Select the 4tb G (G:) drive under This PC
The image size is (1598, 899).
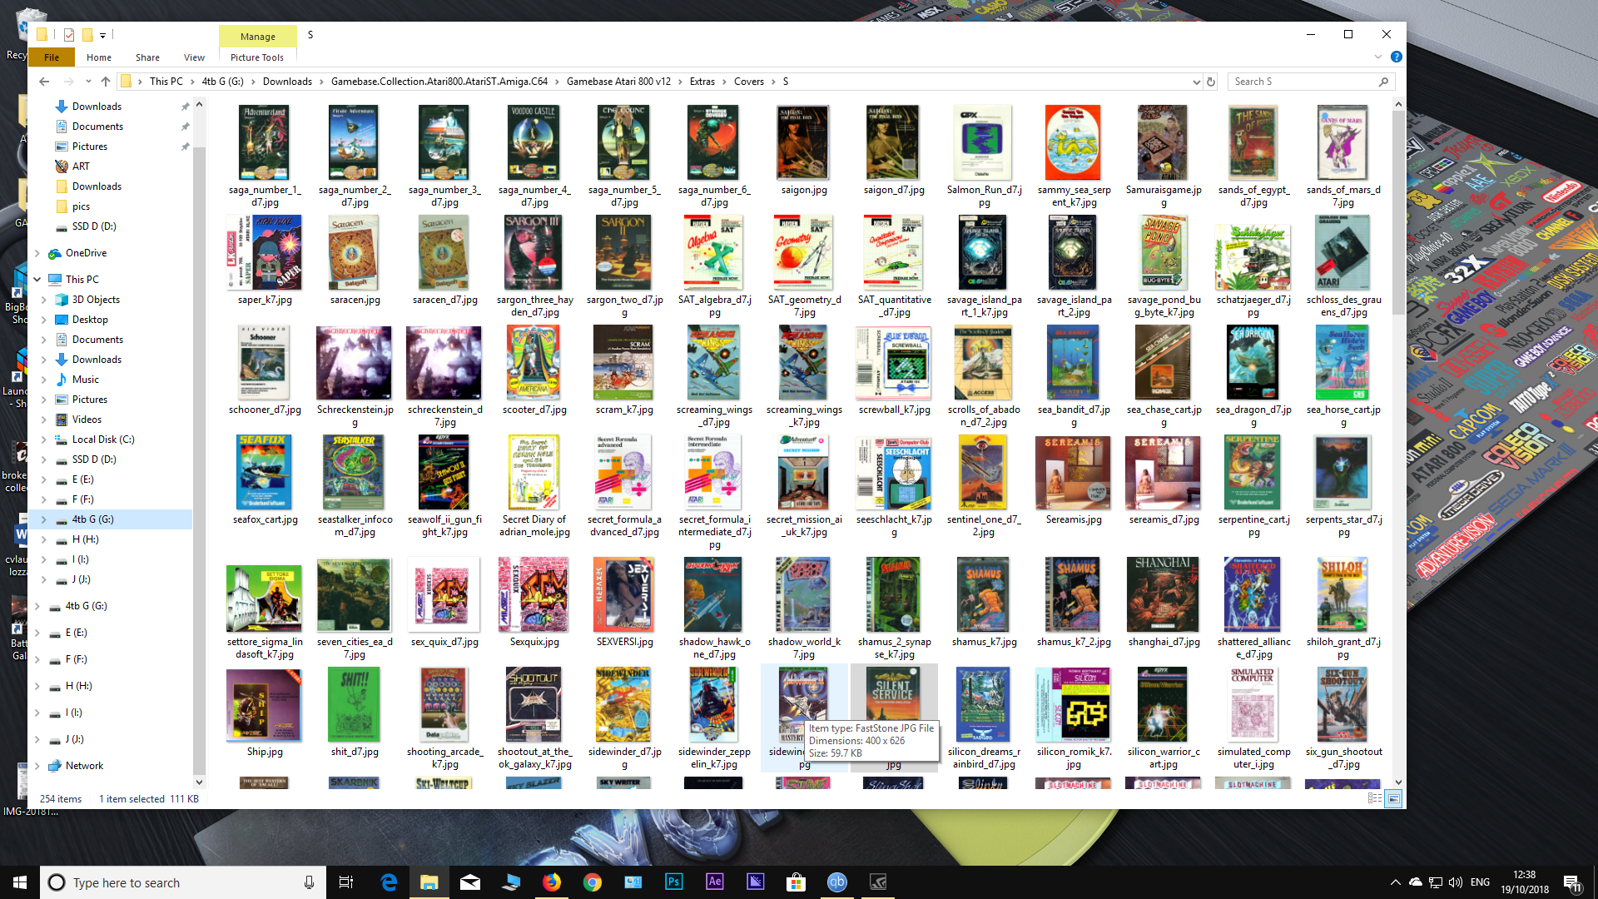[x=92, y=519]
